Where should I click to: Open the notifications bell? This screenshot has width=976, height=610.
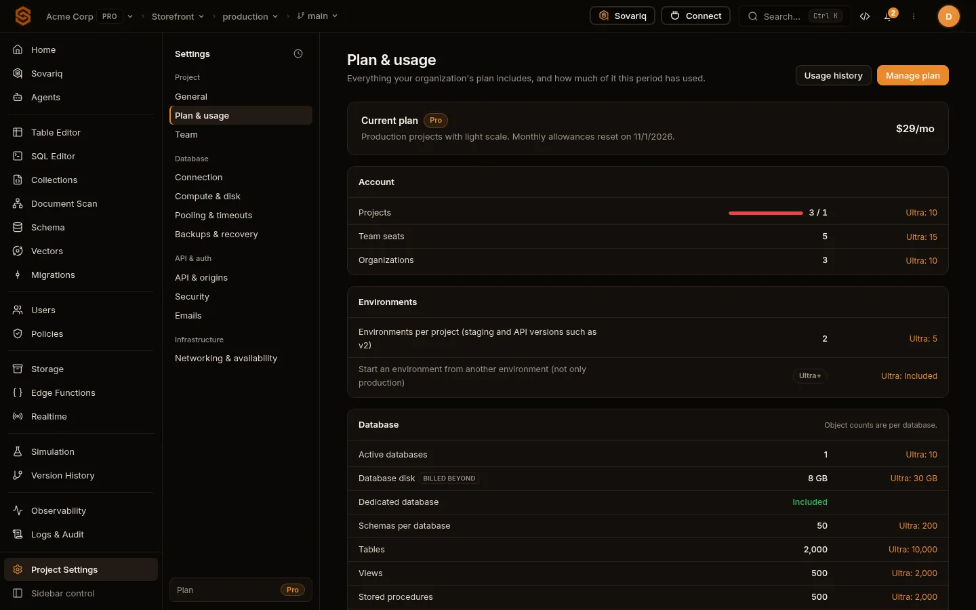coord(888,16)
